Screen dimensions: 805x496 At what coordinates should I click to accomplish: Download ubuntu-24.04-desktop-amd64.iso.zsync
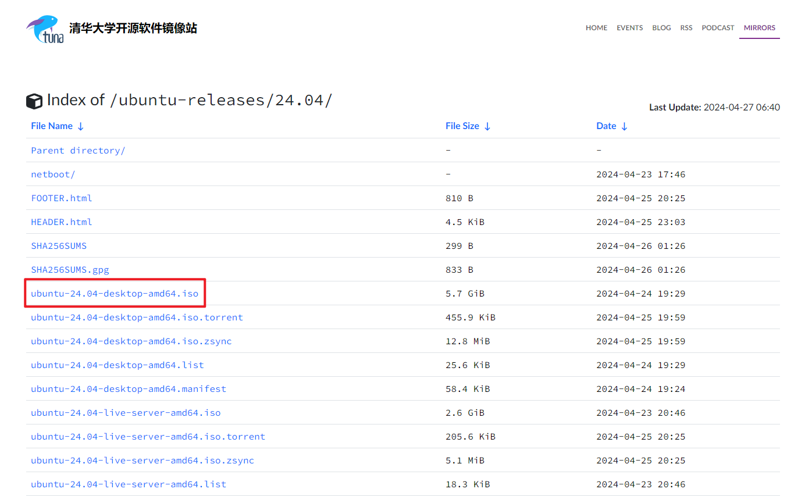(131, 341)
